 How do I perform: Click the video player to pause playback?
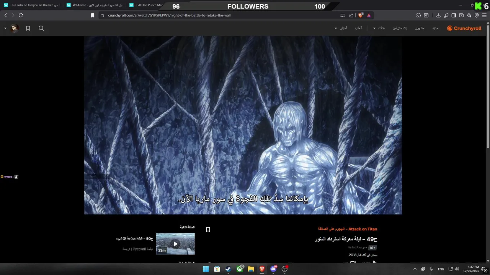(x=243, y=125)
